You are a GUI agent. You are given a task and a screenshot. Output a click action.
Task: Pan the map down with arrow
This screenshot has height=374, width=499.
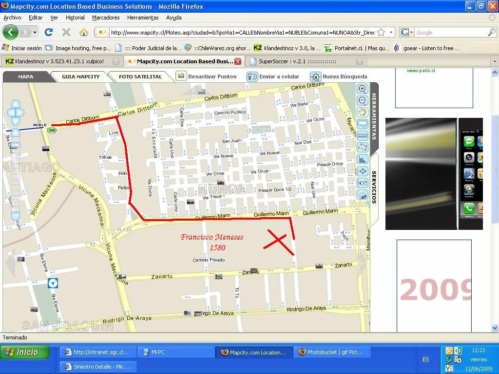coord(16,121)
